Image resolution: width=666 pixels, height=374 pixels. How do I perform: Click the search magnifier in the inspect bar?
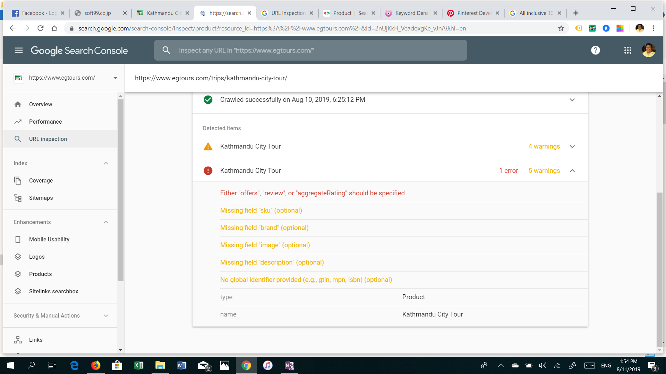[166, 50]
